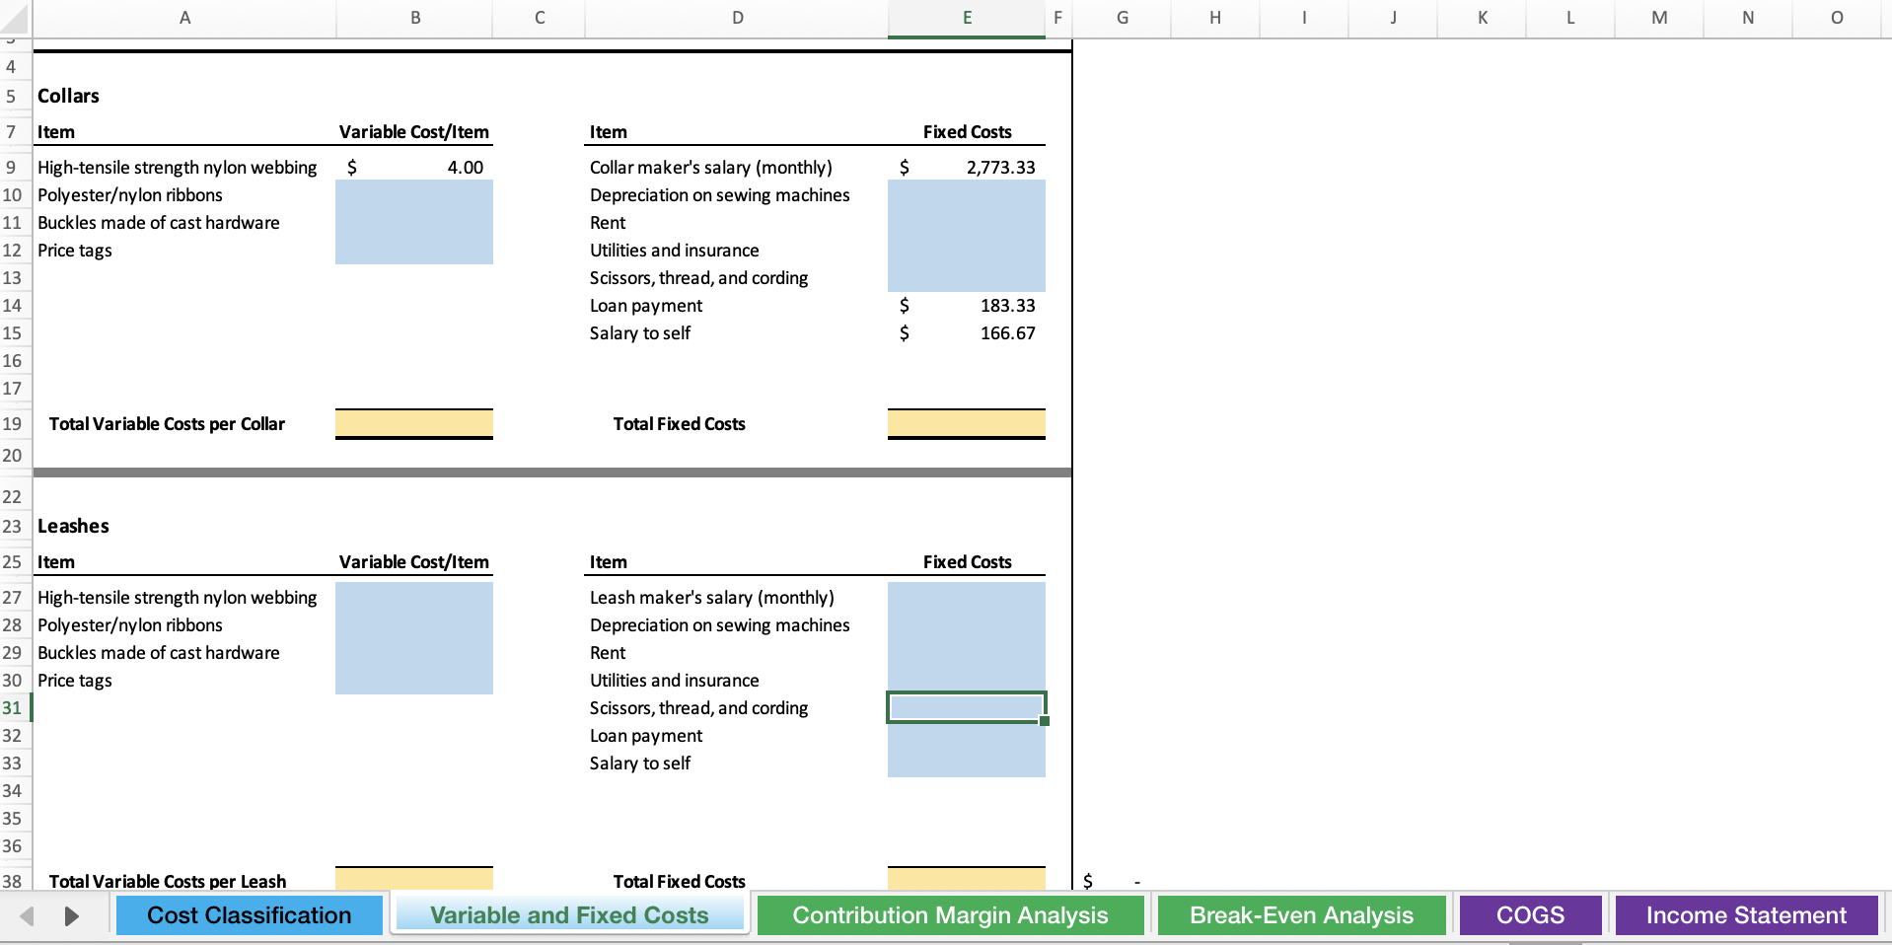Click the column A header
1892x945 pixels.
pyautogui.click(x=184, y=18)
